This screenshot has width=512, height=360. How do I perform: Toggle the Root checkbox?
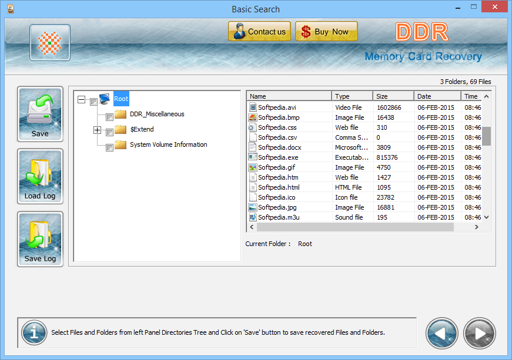click(x=93, y=102)
